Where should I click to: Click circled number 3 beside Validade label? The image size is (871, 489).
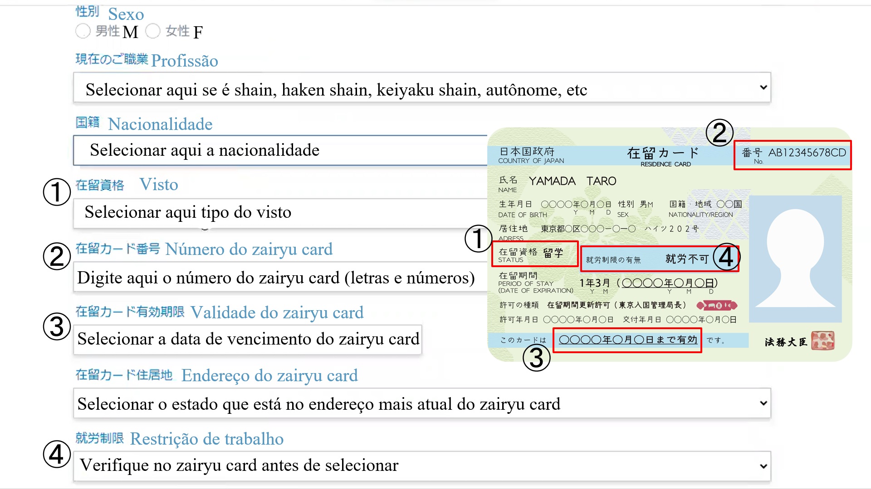[57, 326]
